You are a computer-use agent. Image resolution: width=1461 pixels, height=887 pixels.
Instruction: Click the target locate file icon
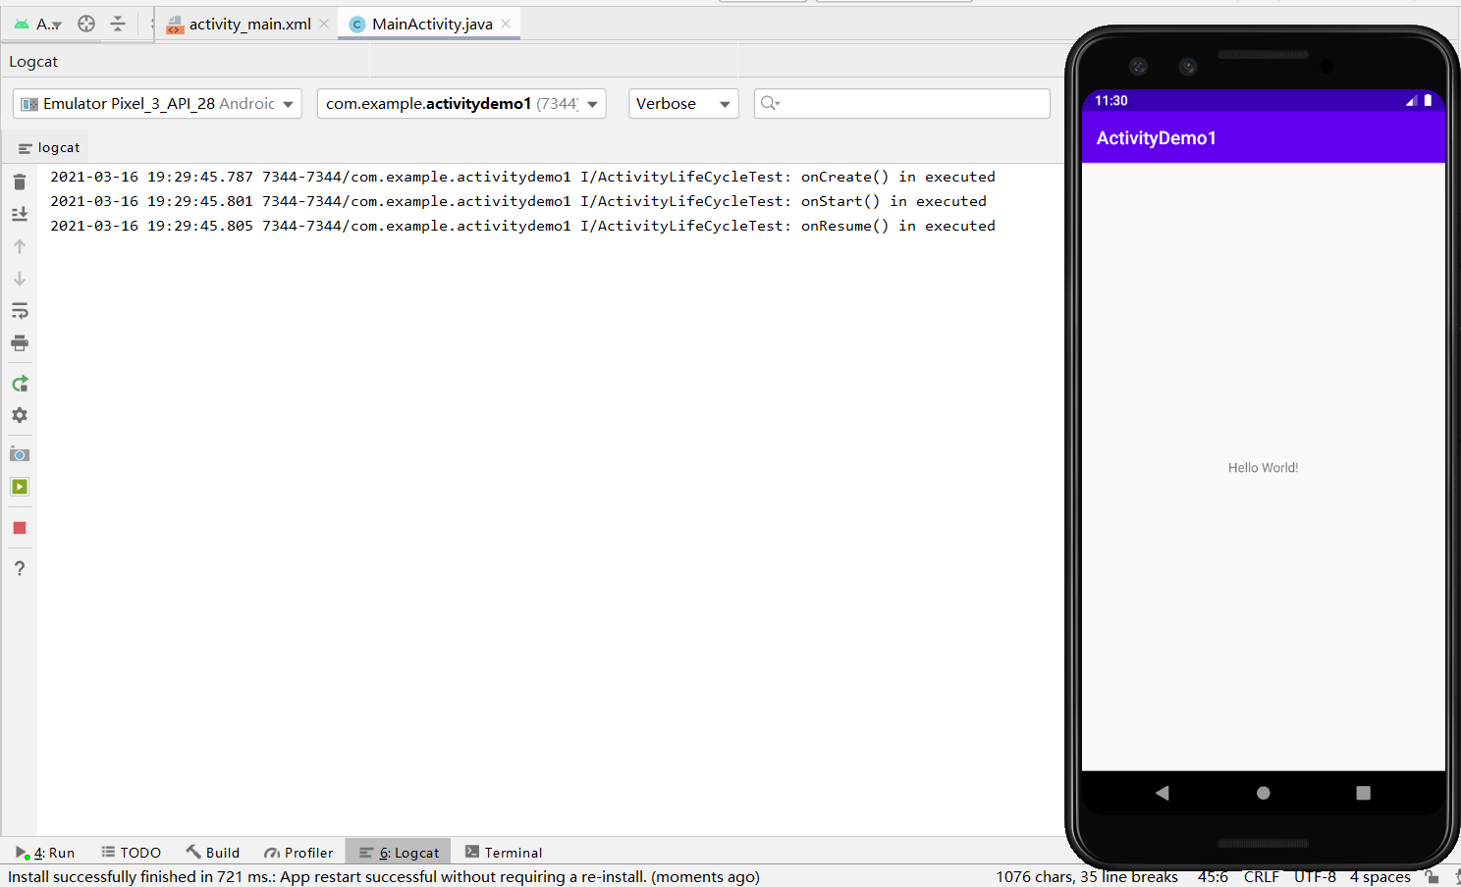click(x=86, y=24)
